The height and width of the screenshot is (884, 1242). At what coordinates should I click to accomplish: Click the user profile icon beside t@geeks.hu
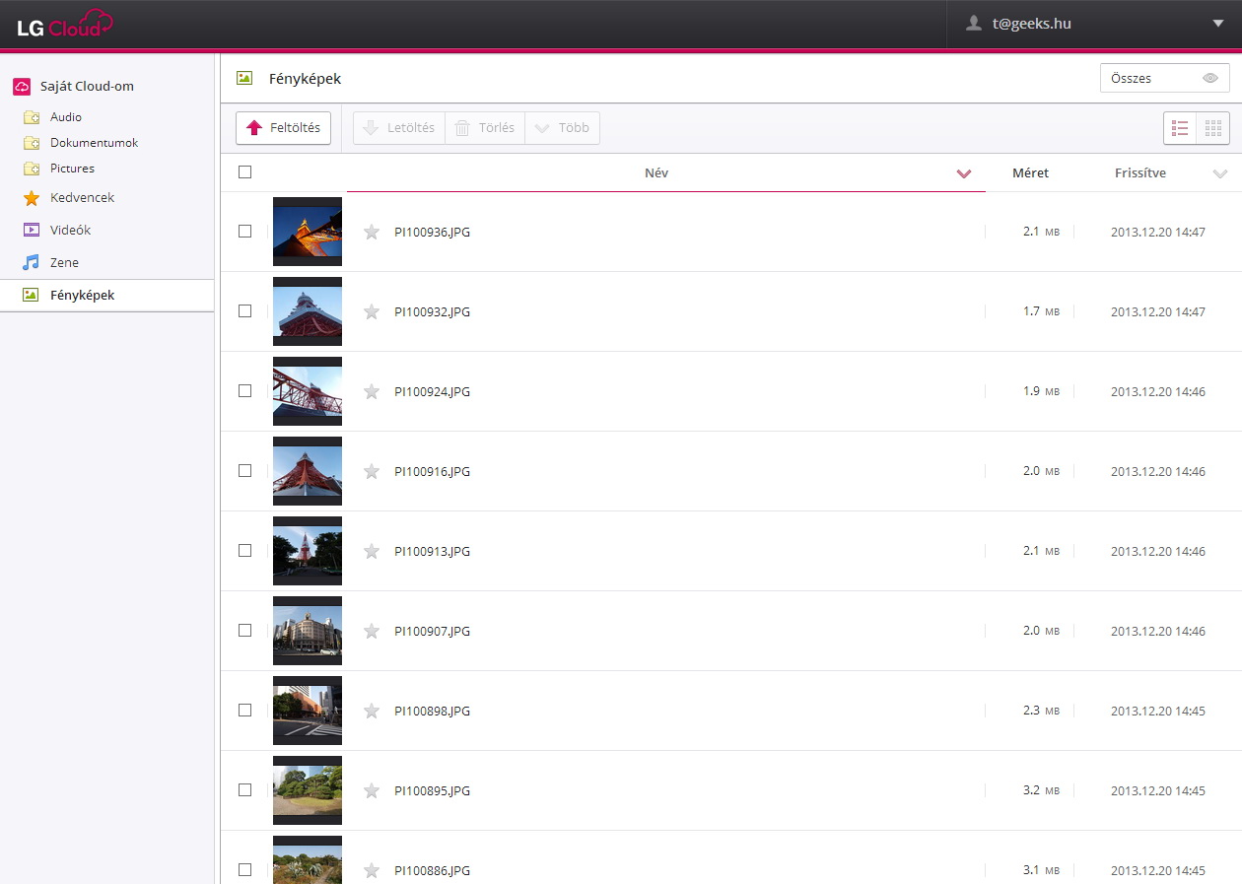tap(974, 24)
